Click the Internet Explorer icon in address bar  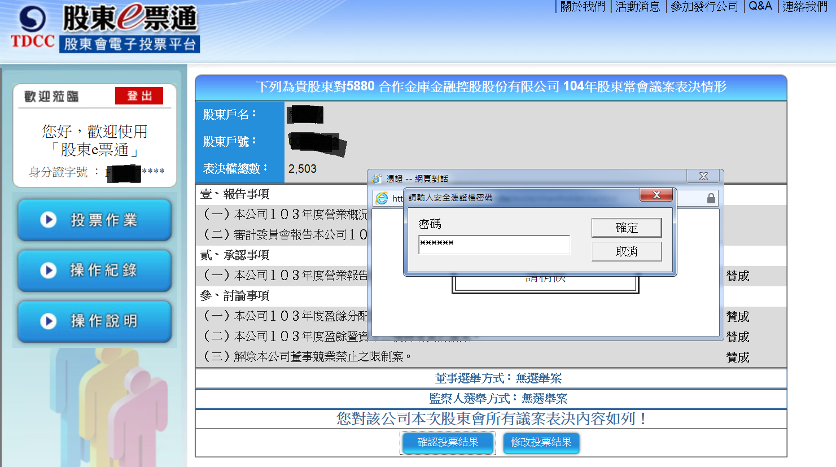click(382, 198)
